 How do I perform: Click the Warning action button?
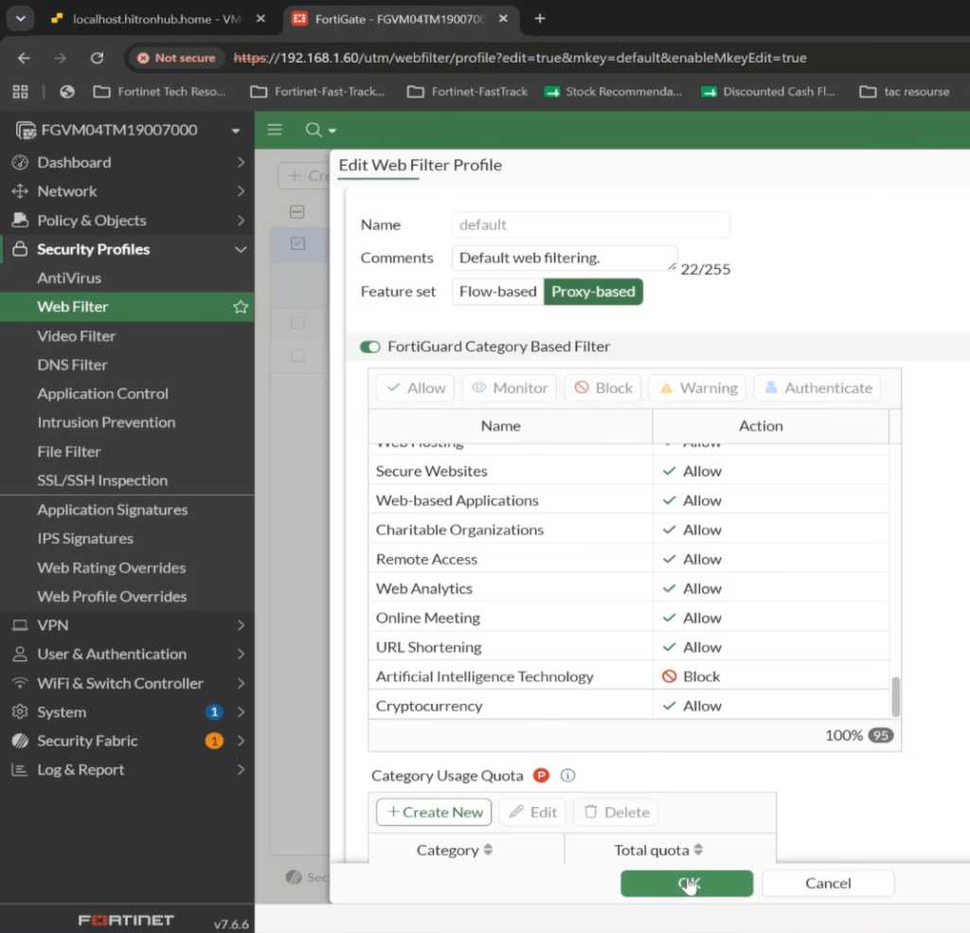tap(698, 388)
